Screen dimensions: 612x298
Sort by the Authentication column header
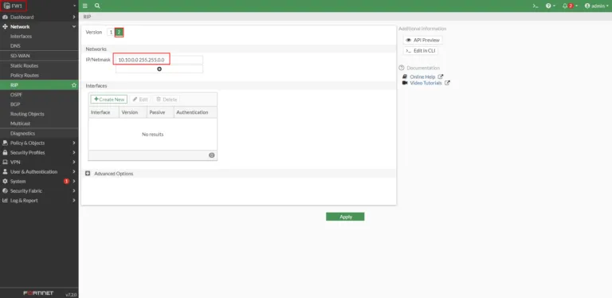pos(195,112)
